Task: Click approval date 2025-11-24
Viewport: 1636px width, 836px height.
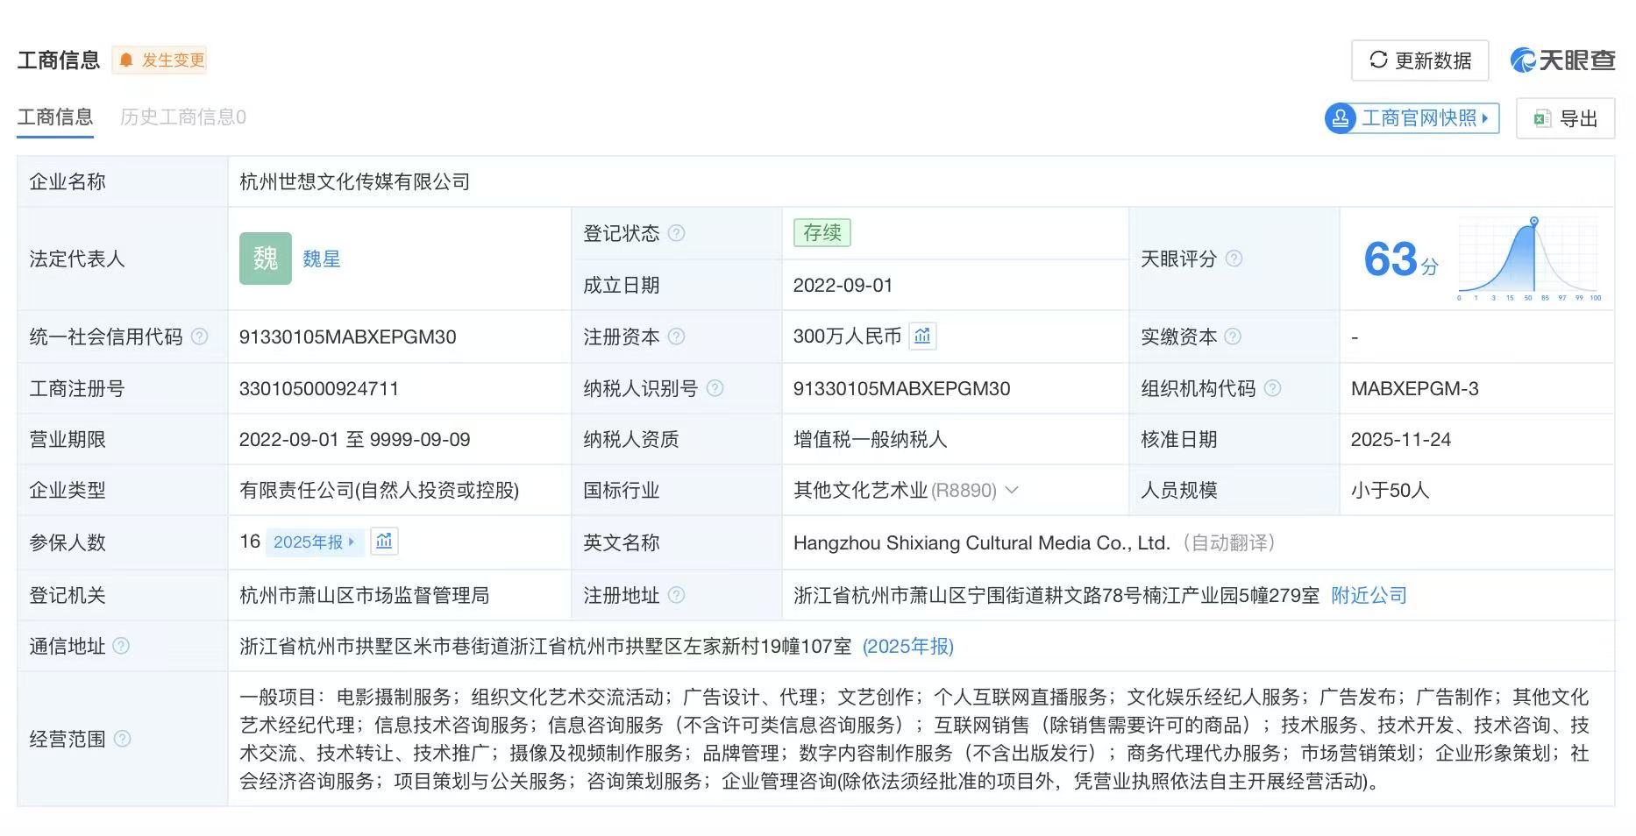Action: pos(1401,440)
